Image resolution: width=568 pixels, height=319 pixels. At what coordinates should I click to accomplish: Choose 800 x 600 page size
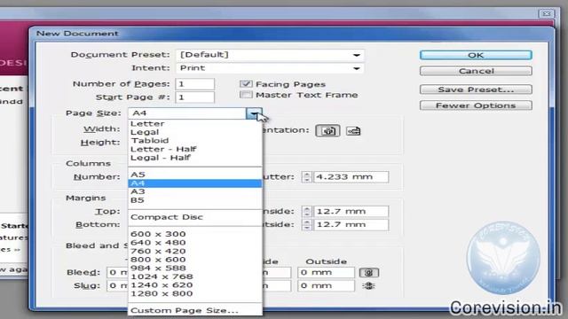click(195, 260)
